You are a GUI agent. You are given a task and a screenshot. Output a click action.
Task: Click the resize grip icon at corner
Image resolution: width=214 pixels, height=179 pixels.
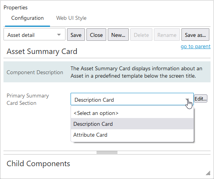coord(208,173)
